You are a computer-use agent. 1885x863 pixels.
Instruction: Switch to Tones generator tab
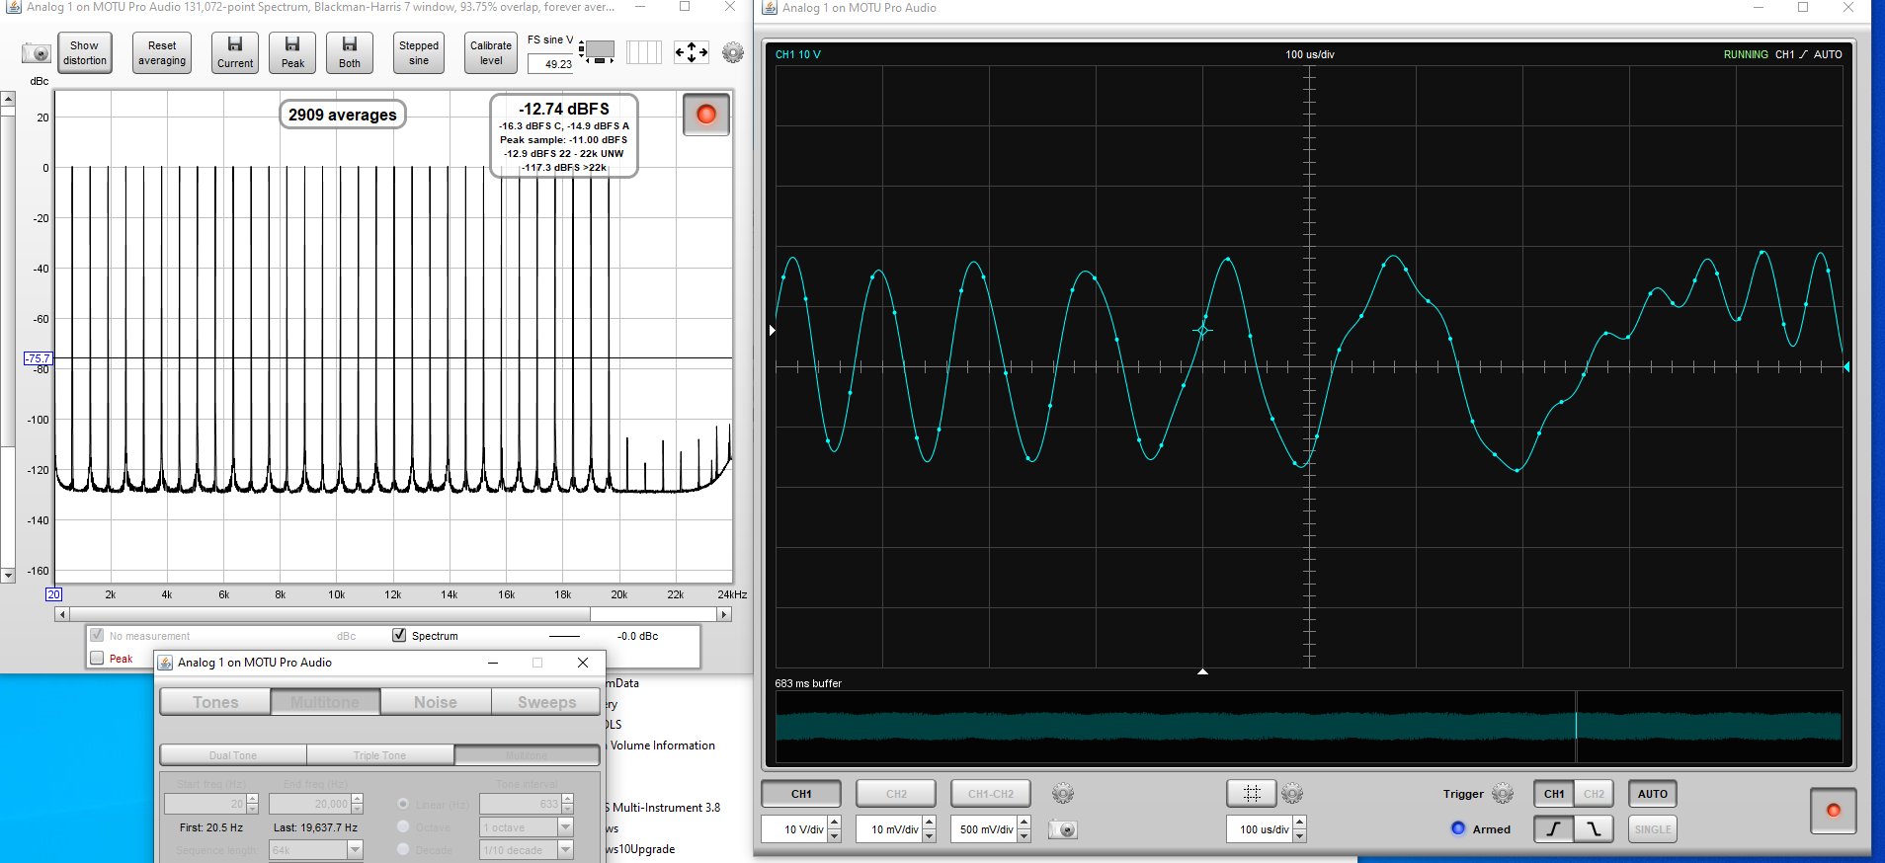(215, 702)
